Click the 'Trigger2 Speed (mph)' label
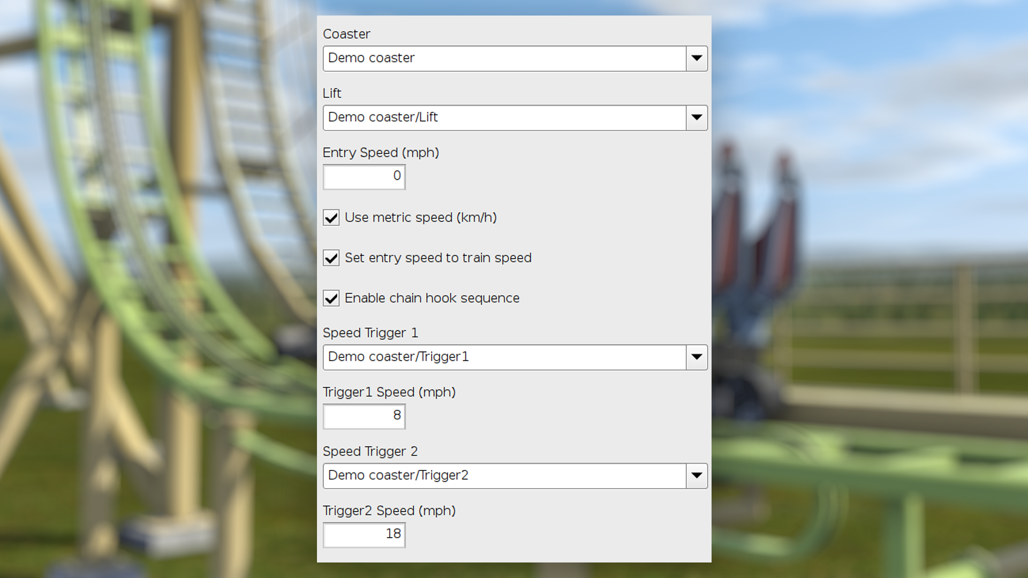 pos(389,511)
